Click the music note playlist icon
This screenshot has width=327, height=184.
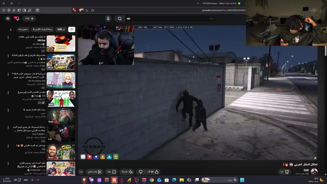[x=29, y=10]
